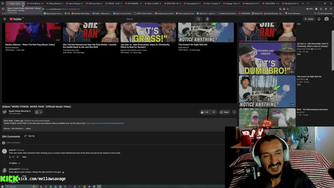Click the browser address bar URL
Image resolution: width=334 pixels, height=188 pixels.
click(x=63, y=9)
